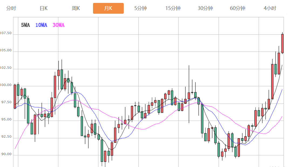Toggle the 5MA legend label

[x=25, y=25]
